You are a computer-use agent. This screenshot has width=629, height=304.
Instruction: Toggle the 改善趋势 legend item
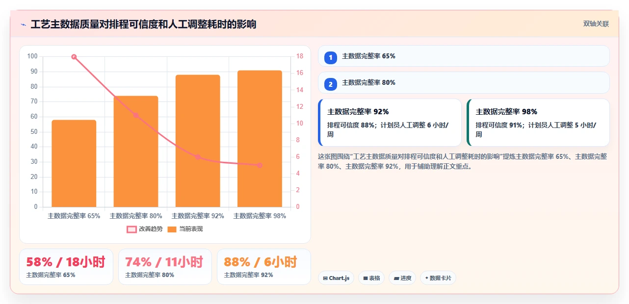(145, 229)
